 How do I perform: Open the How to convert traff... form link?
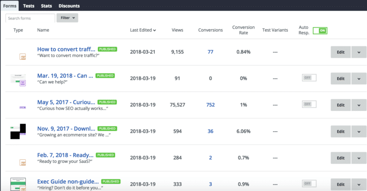66,49
